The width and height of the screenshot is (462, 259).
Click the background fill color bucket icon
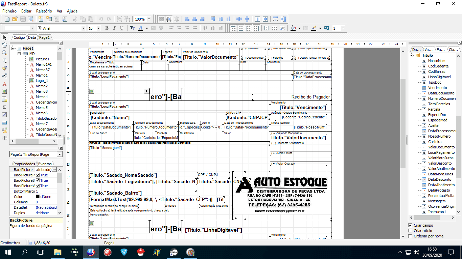293,28
